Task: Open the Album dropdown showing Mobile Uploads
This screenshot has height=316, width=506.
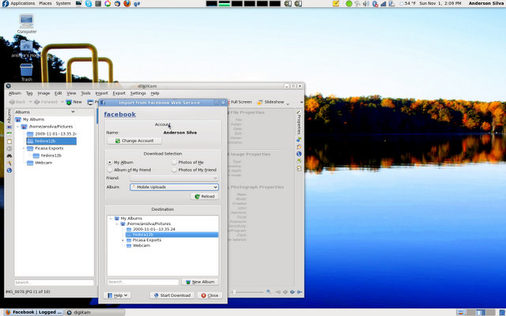Action: tap(173, 187)
